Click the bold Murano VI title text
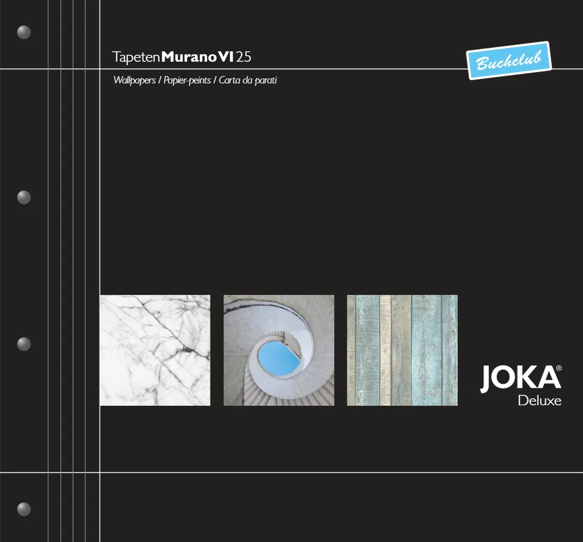583x542 pixels. (197, 57)
